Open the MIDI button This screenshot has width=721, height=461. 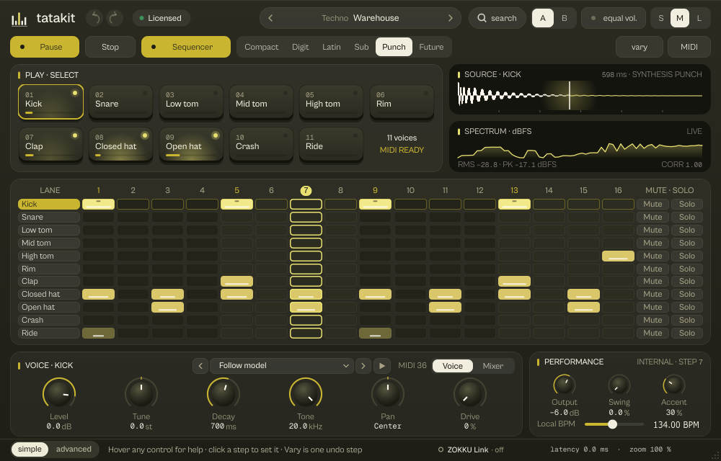[x=689, y=47]
